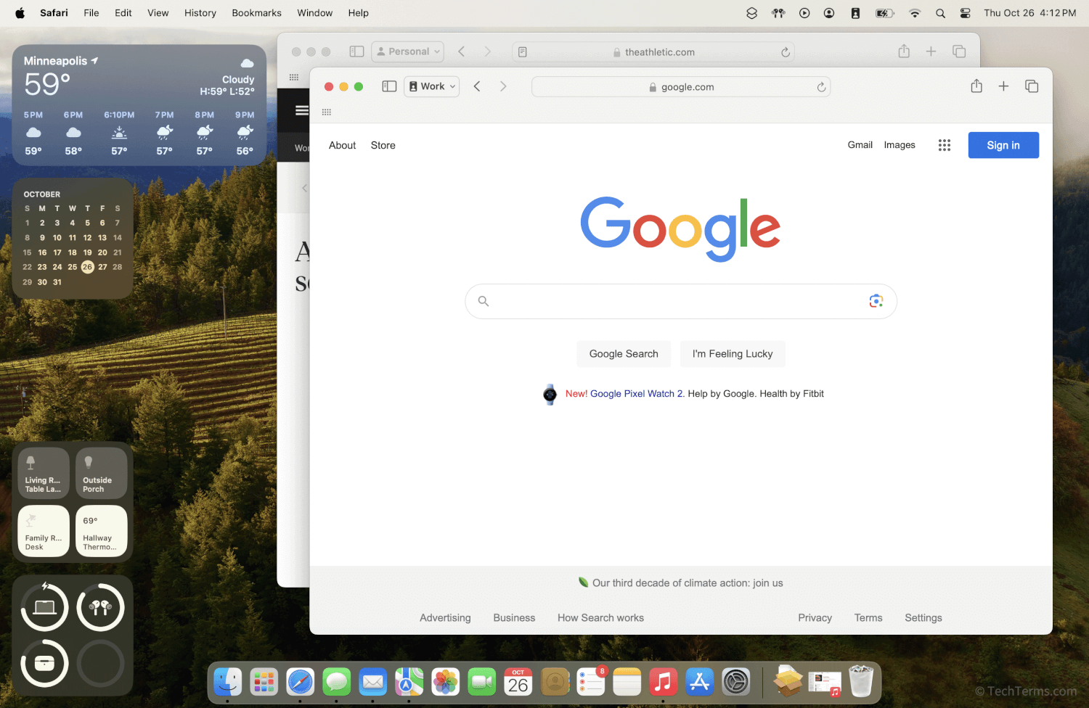Open the Help menu
Viewport: 1089px width, 708px height.
[x=358, y=13]
